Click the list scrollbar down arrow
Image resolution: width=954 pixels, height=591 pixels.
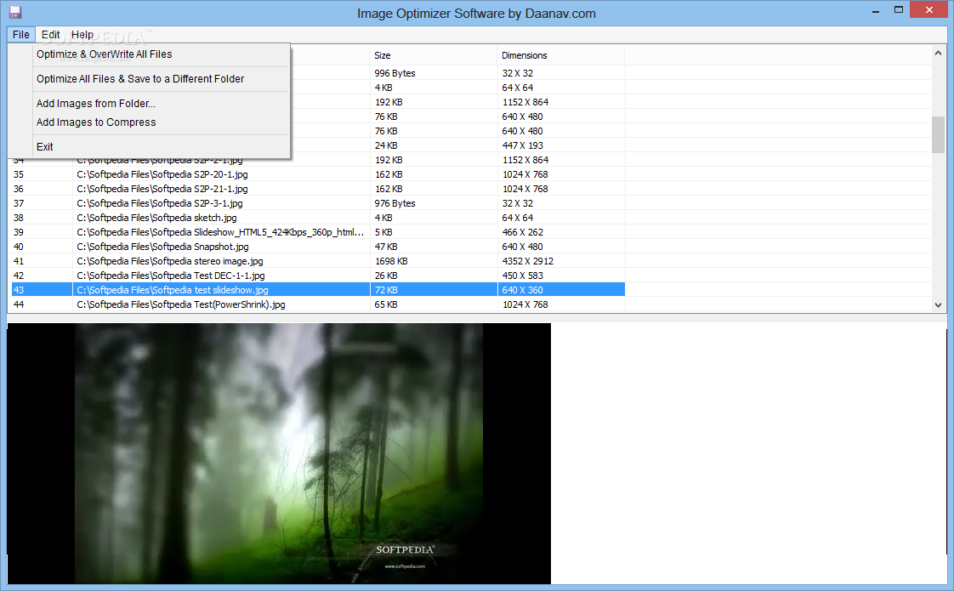[938, 305]
